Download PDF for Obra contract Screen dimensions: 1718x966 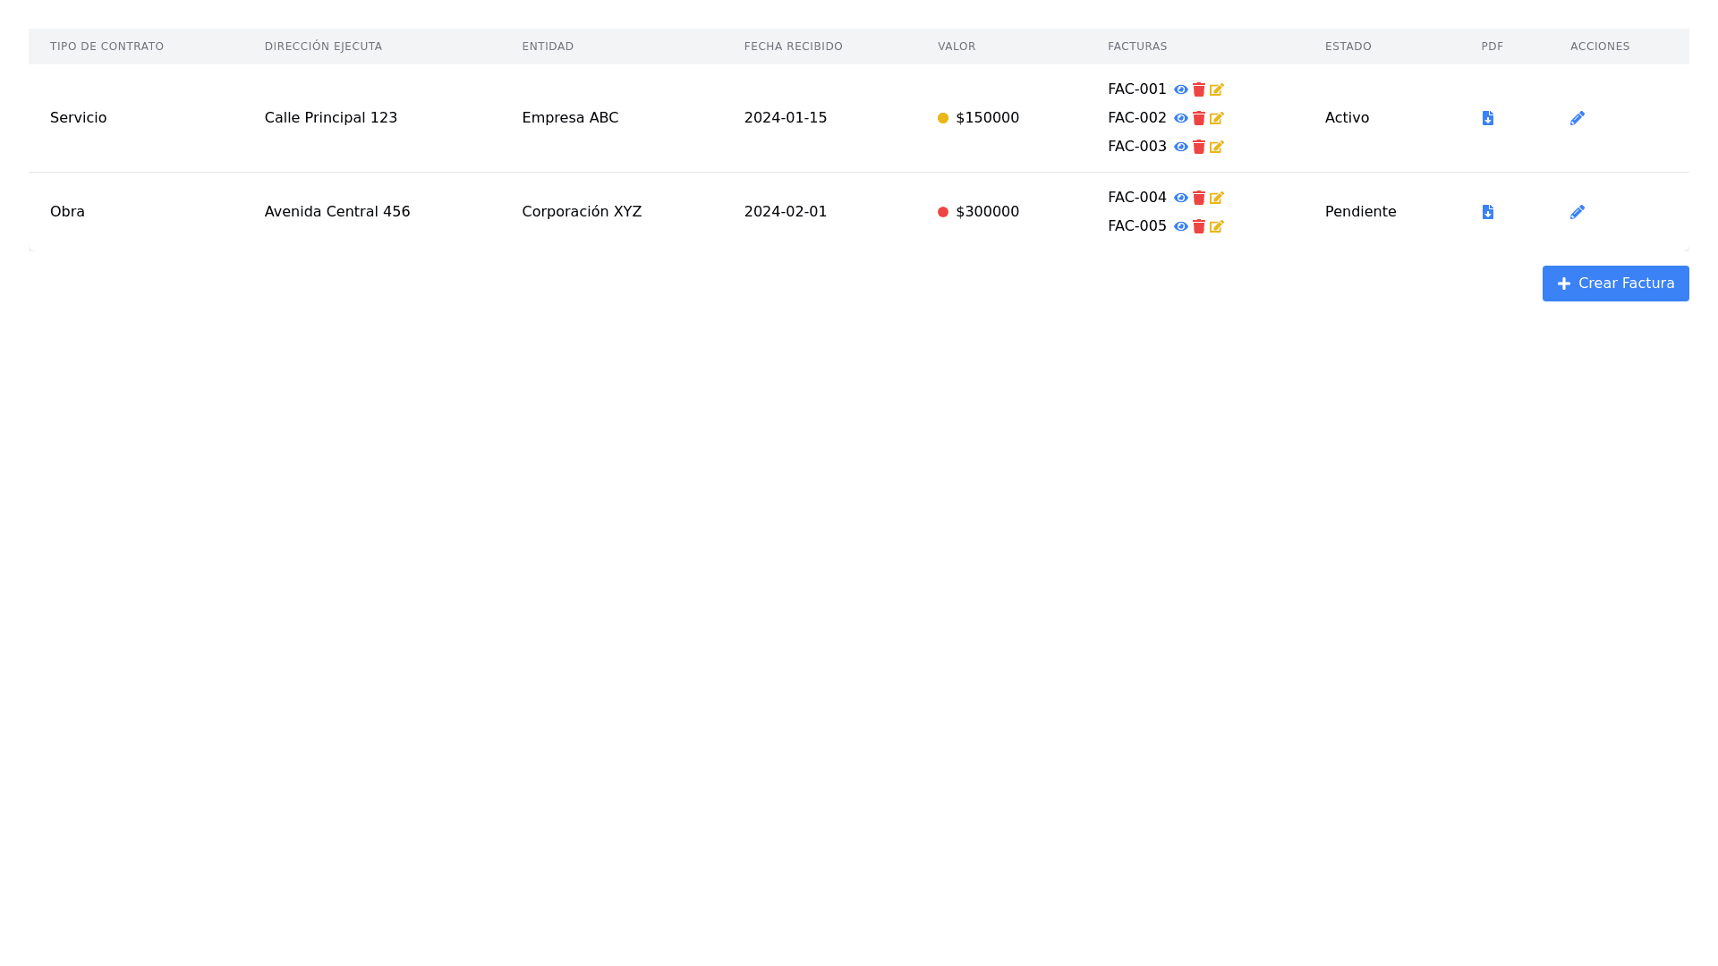[1488, 212]
